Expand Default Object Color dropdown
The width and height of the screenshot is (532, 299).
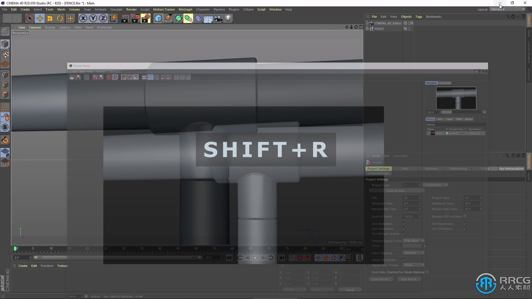point(422,241)
